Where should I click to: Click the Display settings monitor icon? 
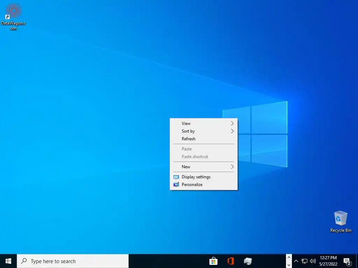tap(176, 177)
